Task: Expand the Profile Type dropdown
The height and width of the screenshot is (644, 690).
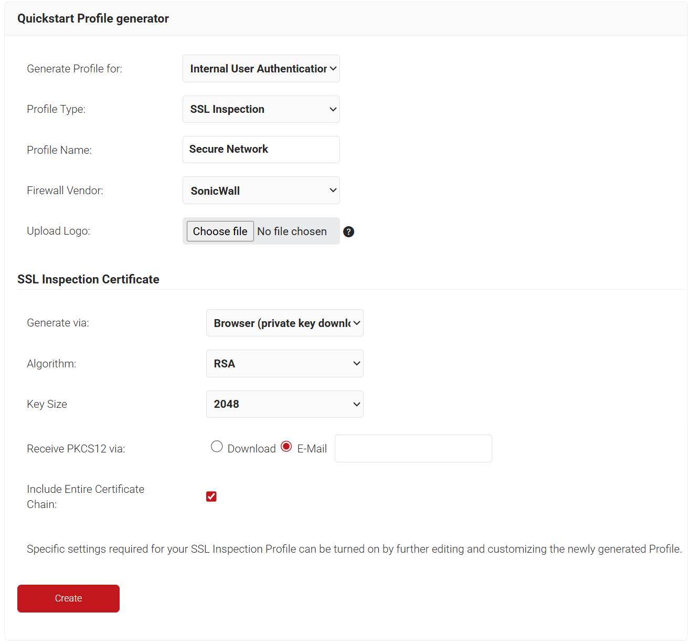Action: [x=261, y=109]
